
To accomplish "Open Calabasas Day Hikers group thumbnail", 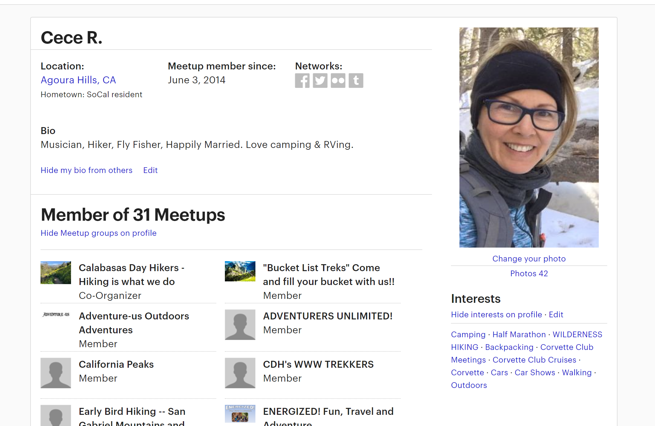I will pyautogui.click(x=56, y=272).
